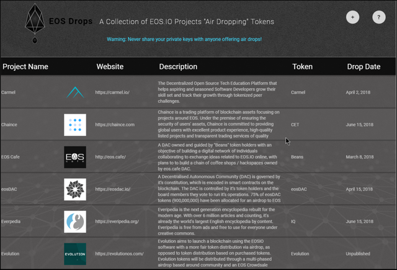Viewport: 397px width, 270px height.
Task: Click the Website column header
Action: [110, 66]
